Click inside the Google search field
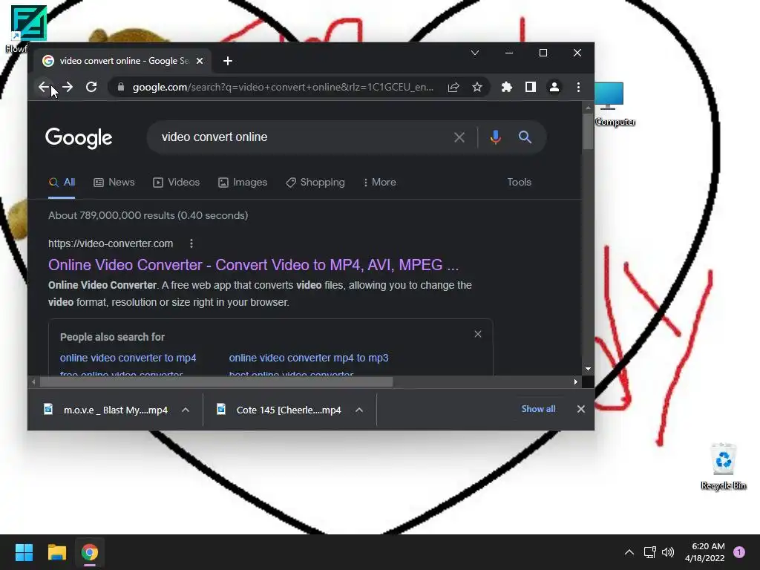 pos(301,137)
